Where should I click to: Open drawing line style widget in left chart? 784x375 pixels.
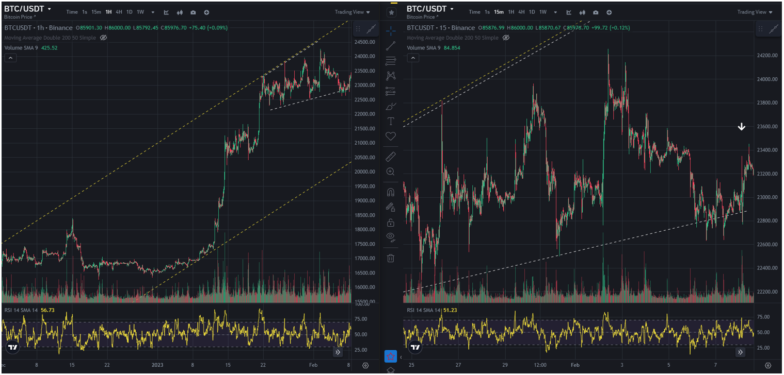[372, 28]
